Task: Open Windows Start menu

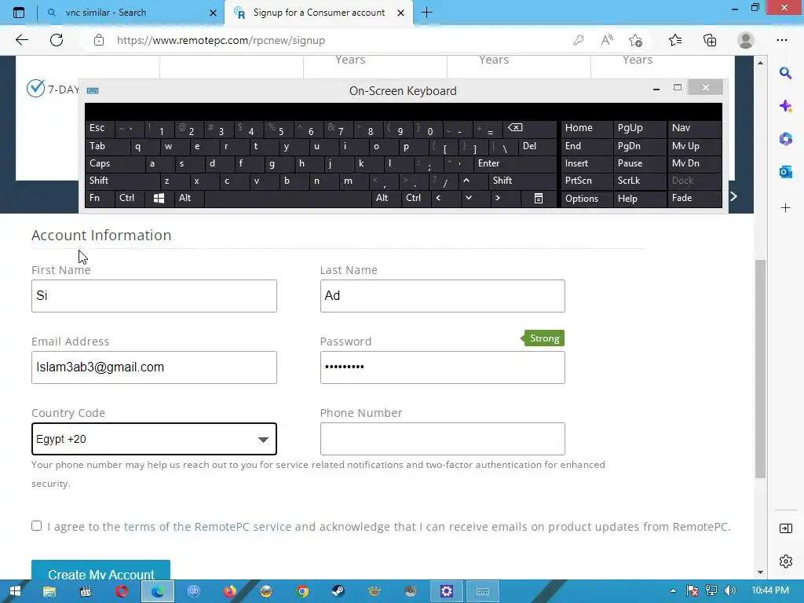Action: 15,591
